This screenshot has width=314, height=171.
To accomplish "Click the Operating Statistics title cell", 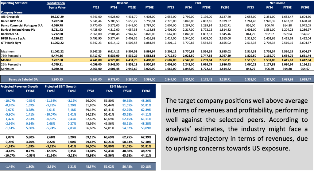I will [15, 3].
